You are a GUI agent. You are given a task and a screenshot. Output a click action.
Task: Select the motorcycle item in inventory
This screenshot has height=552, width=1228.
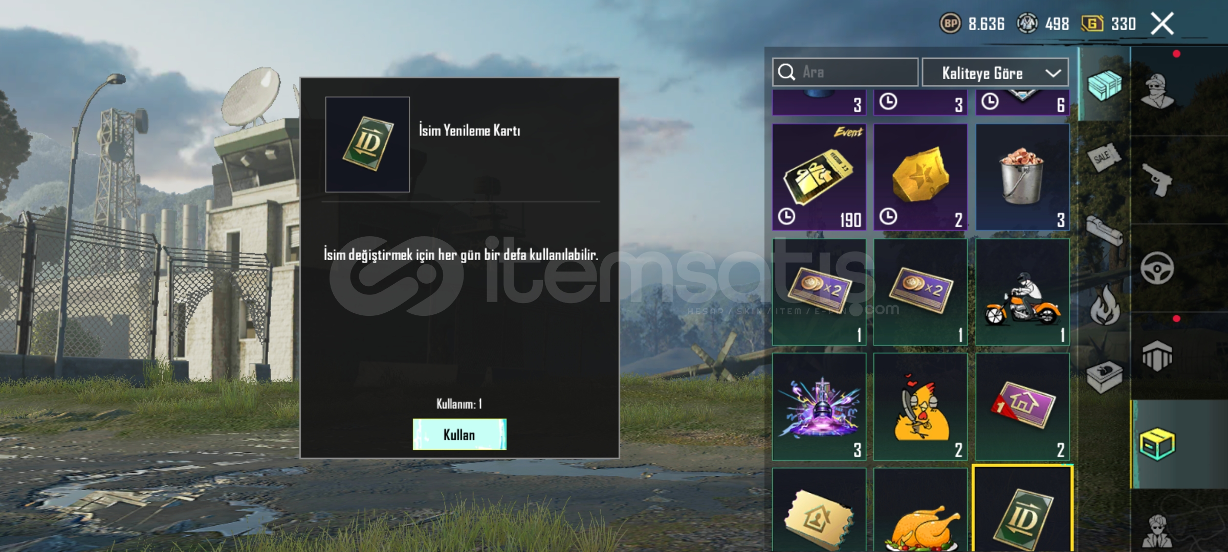[1022, 292]
